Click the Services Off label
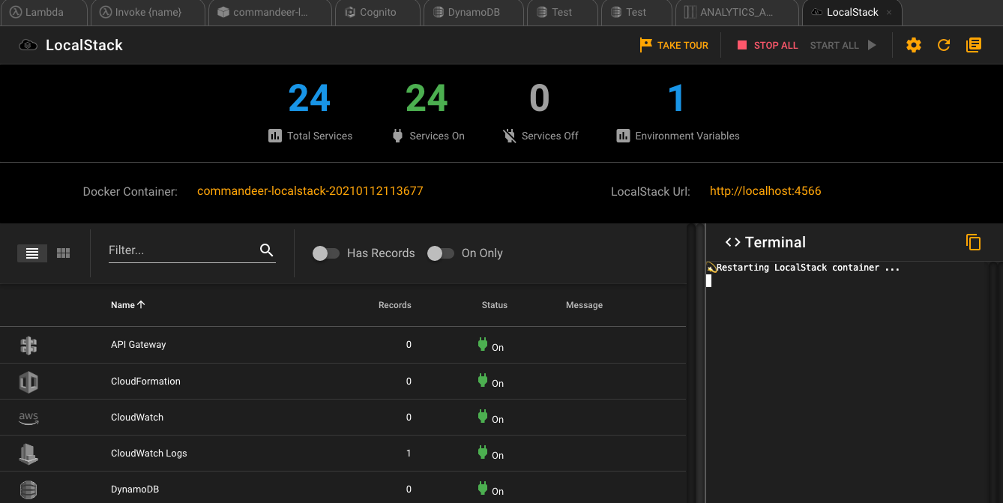The image size is (1003, 503). tap(550, 136)
